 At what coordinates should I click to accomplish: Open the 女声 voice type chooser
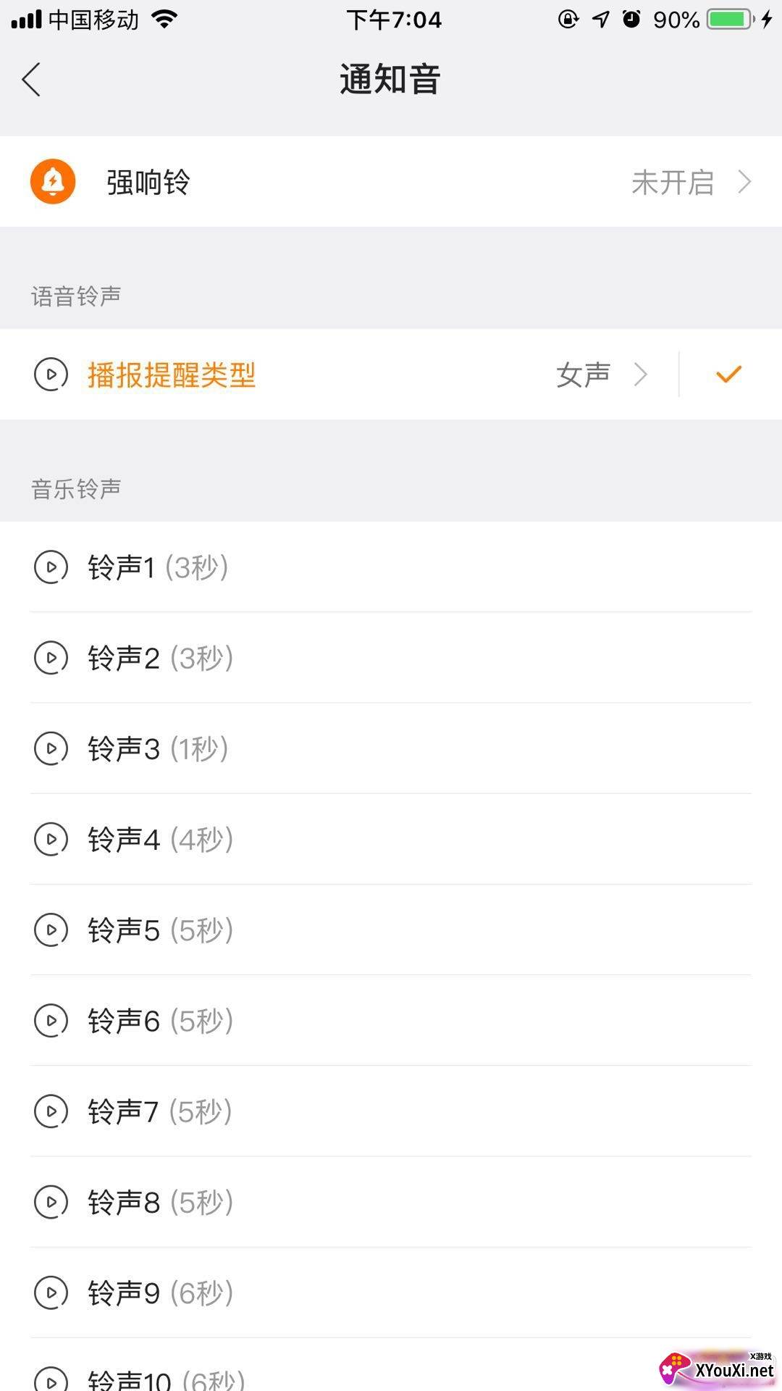point(584,375)
